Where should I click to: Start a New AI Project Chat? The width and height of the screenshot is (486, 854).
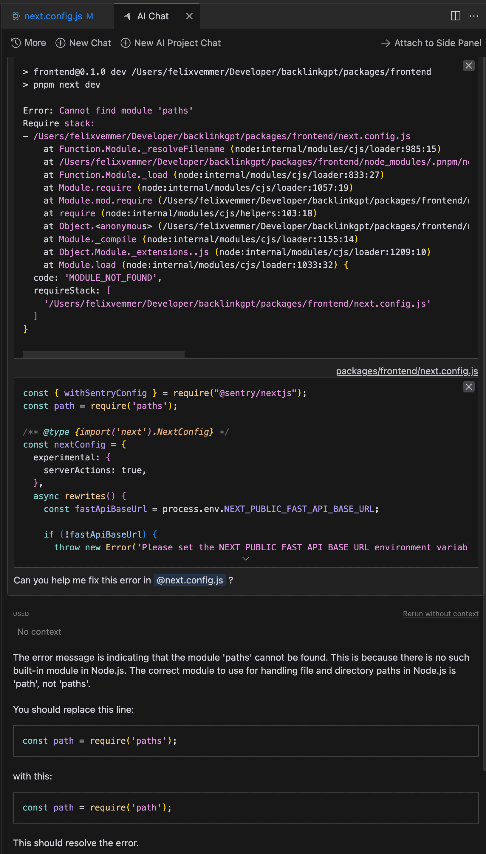click(x=171, y=43)
